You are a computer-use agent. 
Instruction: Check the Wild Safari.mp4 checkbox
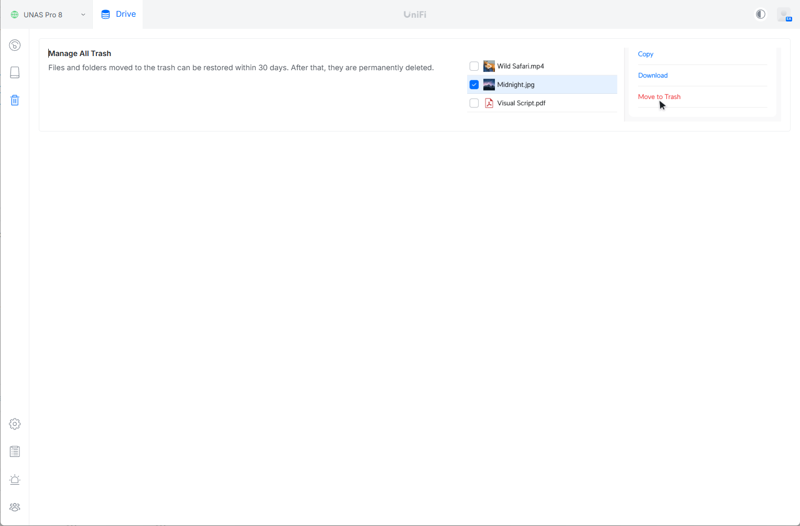(474, 66)
